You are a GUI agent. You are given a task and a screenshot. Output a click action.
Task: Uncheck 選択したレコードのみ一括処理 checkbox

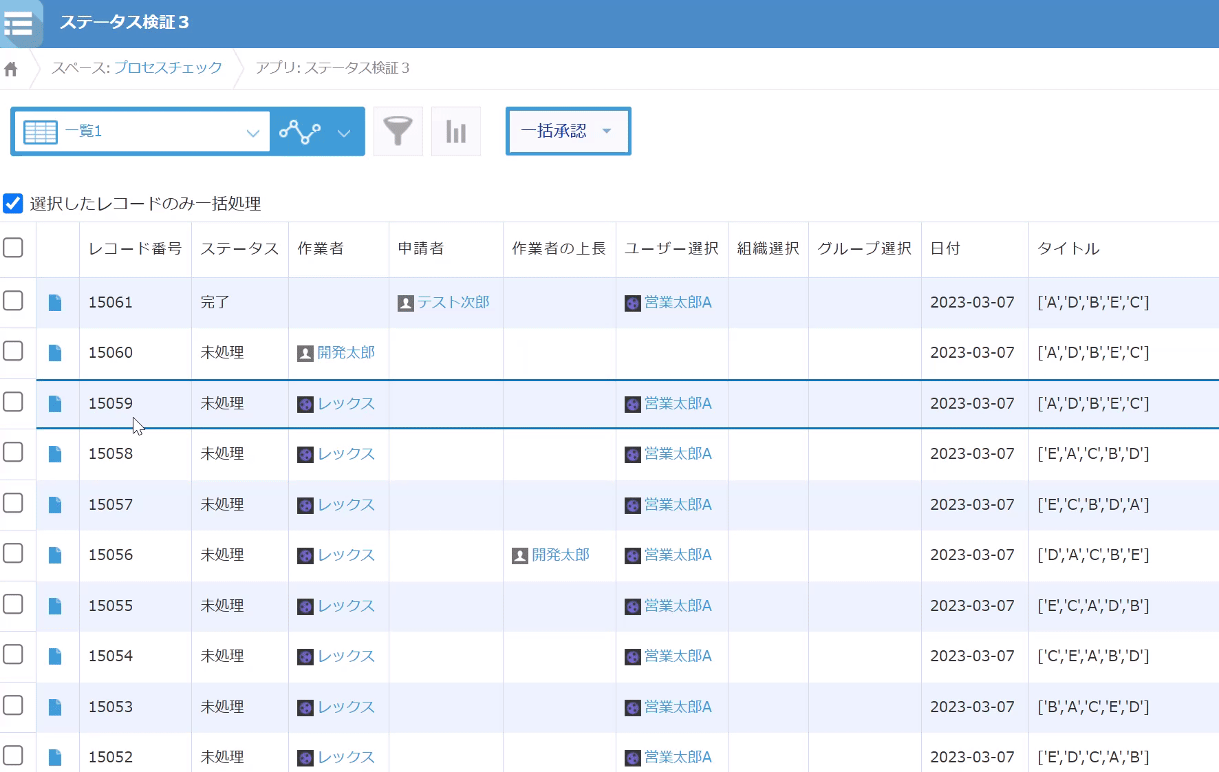pos(13,204)
